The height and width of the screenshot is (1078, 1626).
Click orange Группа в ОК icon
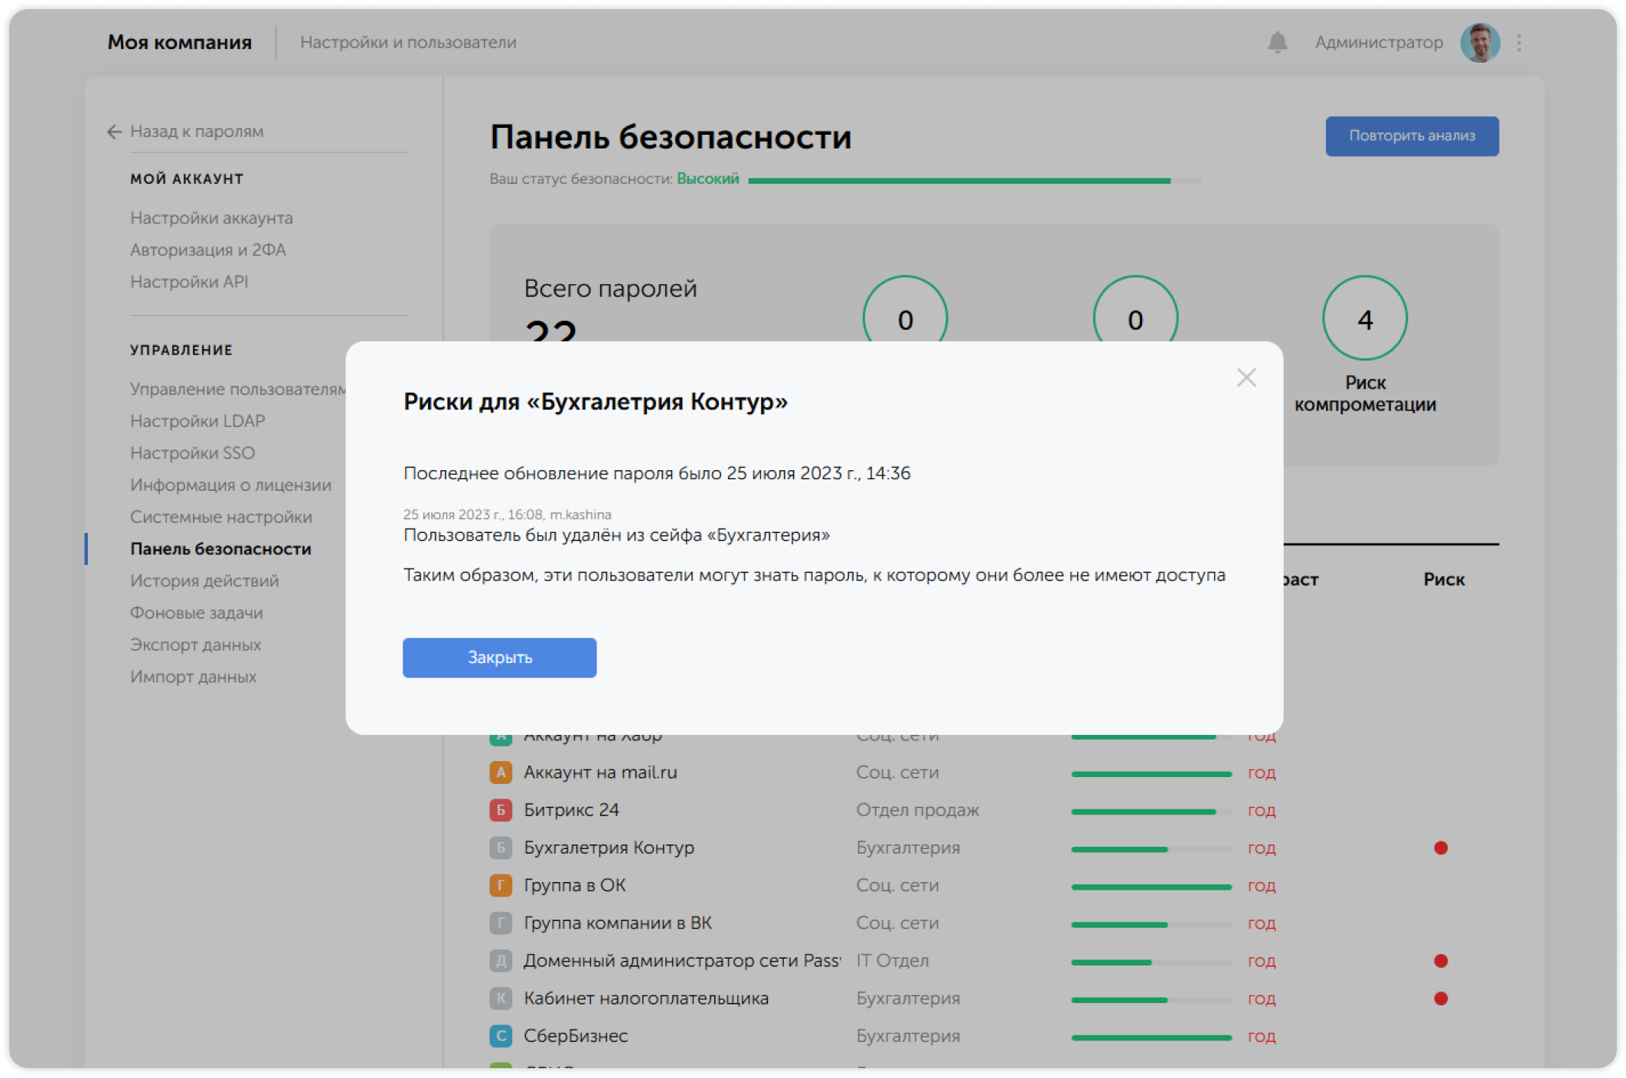501,885
